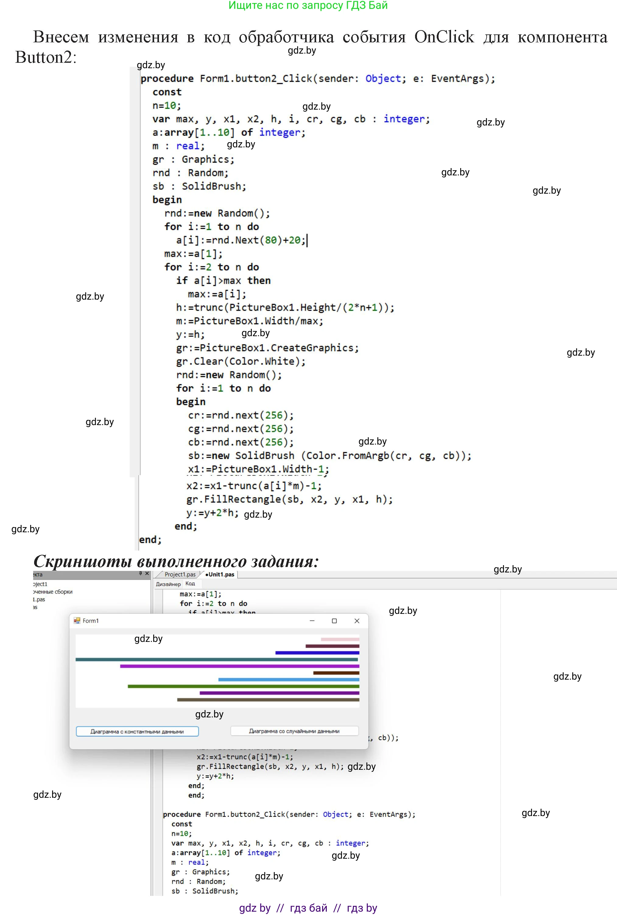Click Диаграмма с константными данными button

[x=137, y=732]
